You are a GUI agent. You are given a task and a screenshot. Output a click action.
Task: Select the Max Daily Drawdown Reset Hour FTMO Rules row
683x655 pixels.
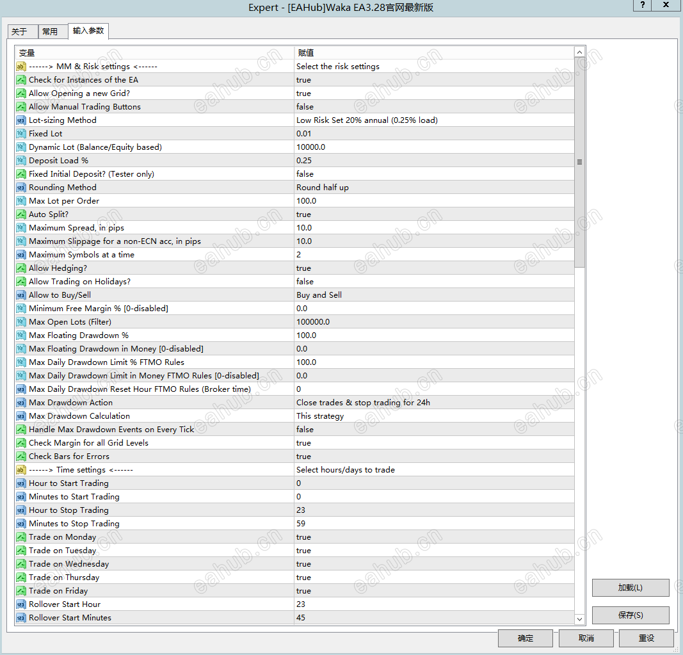pyautogui.click(x=294, y=389)
